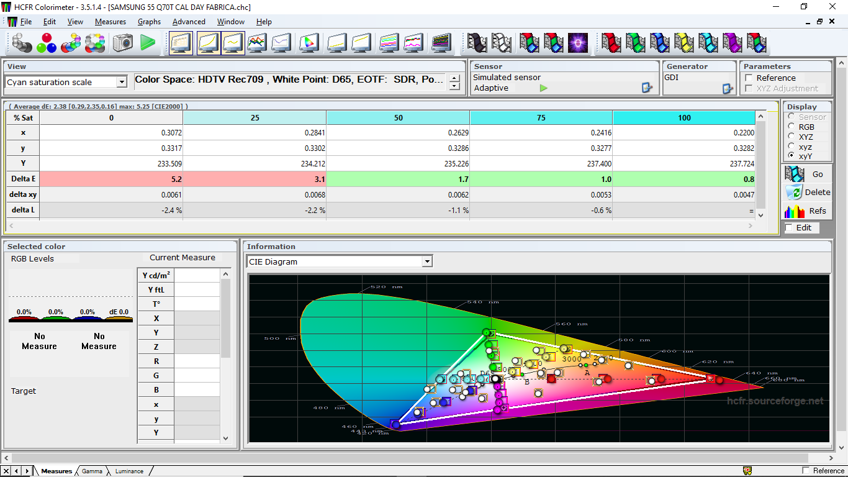The width and height of the screenshot is (848, 477).
Task: Open sensor configuration icon in Sensor panel
Action: [x=647, y=88]
